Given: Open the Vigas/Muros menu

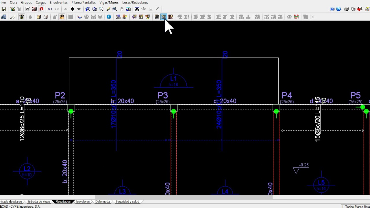Looking at the screenshot, I should (x=109, y=3).
